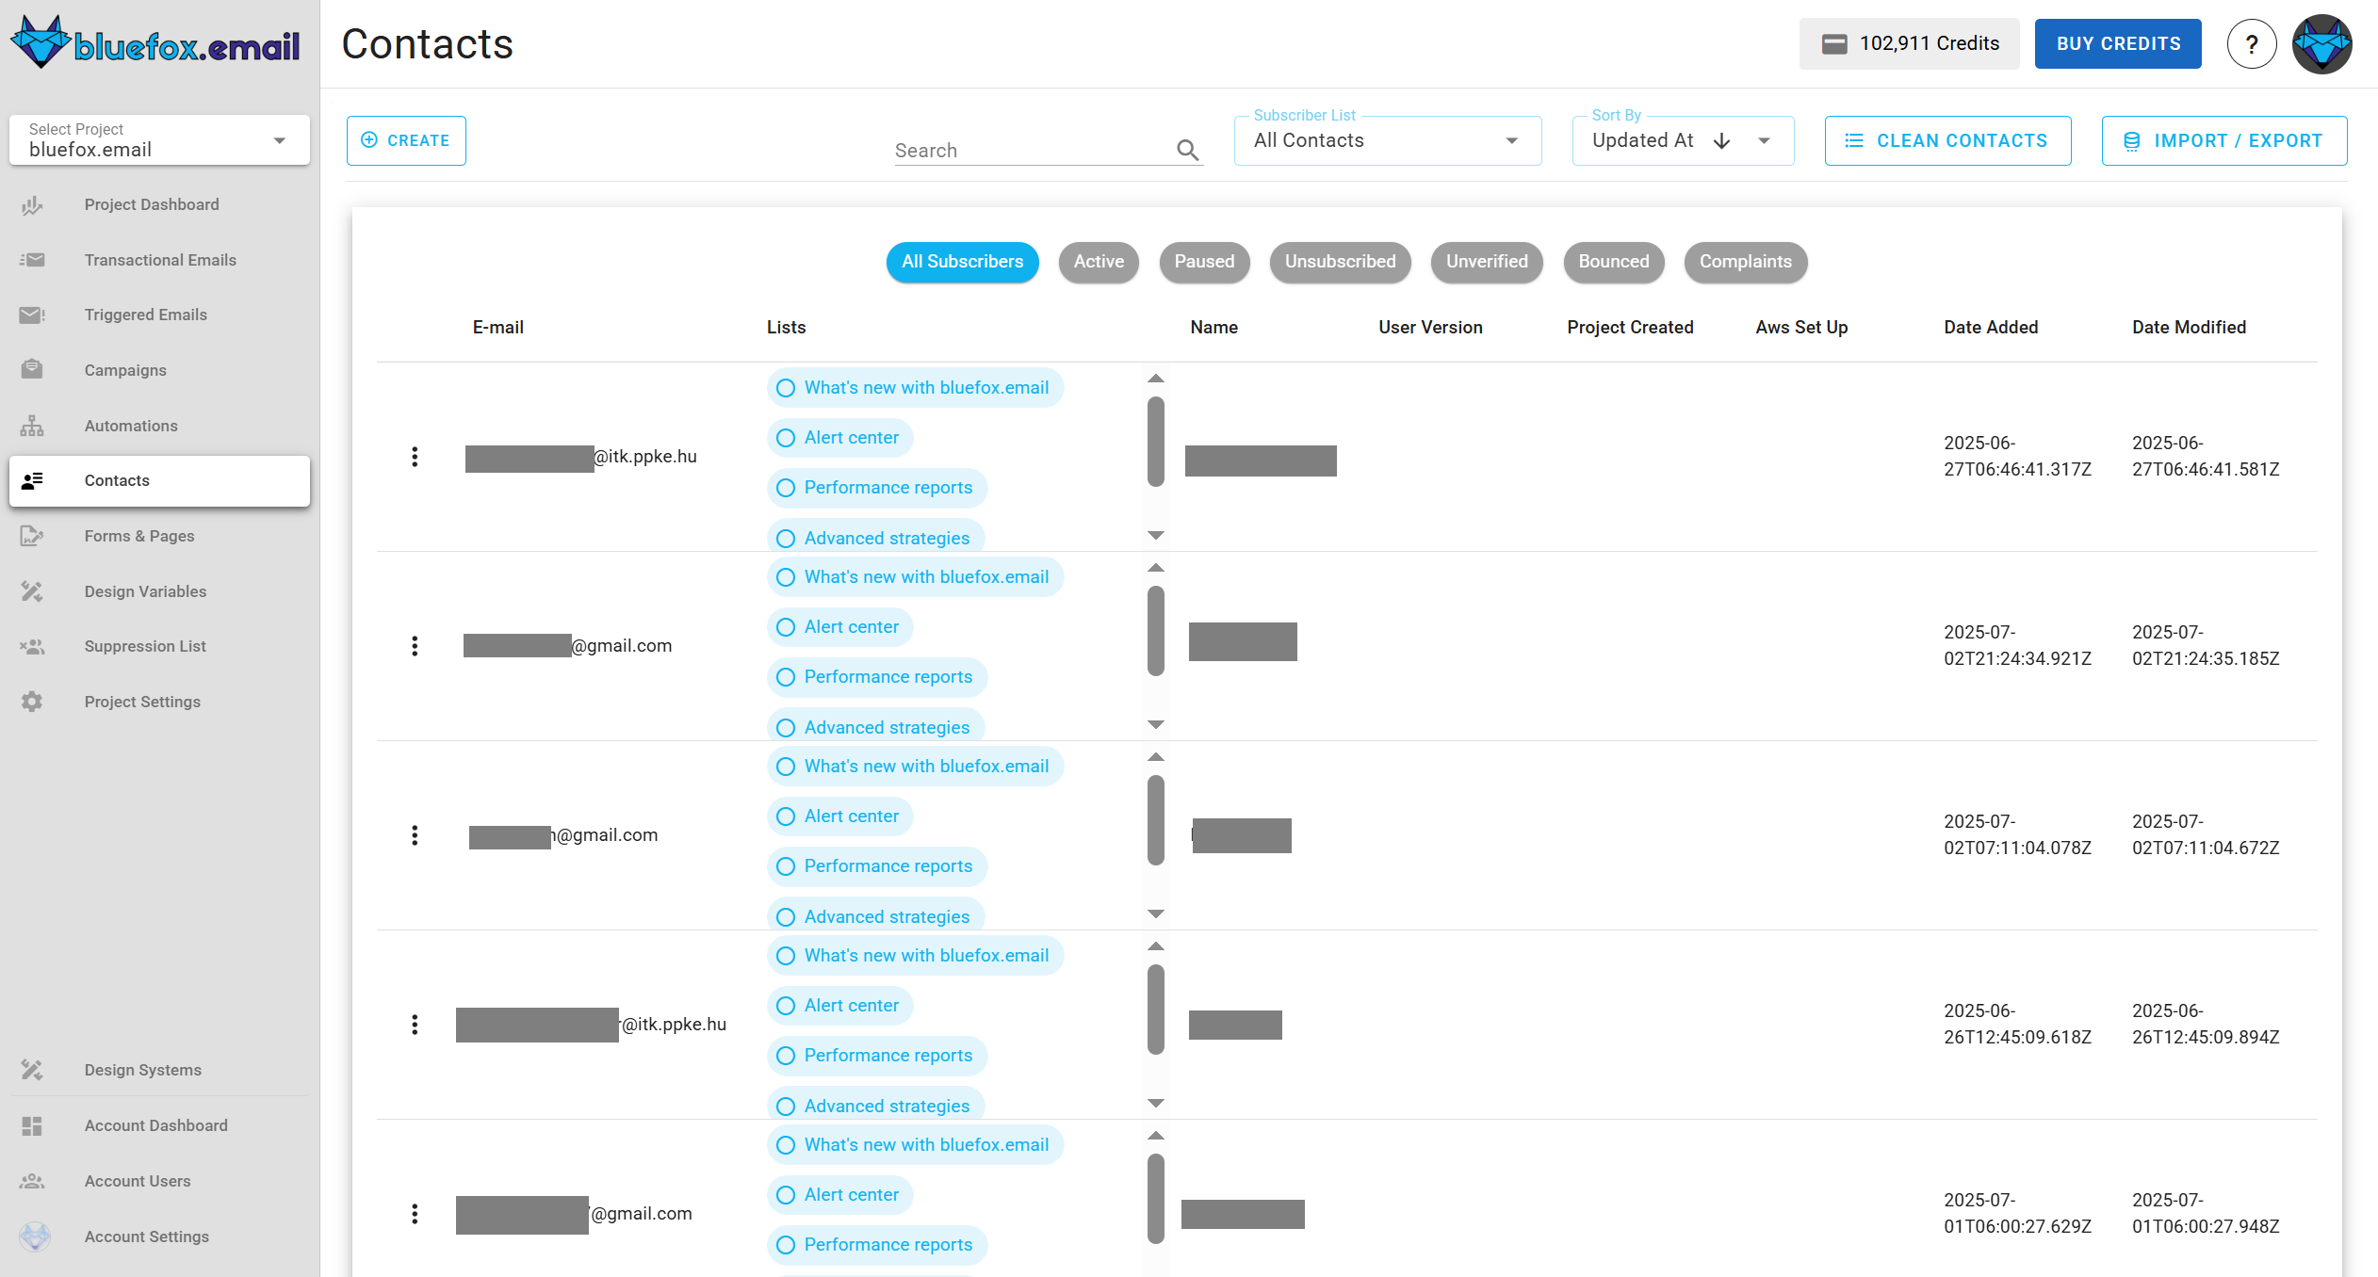This screenshot has width=2378, height=1277.
Task: Toggle 'Alert center' list in first contact row
Action: coord(839,438)
